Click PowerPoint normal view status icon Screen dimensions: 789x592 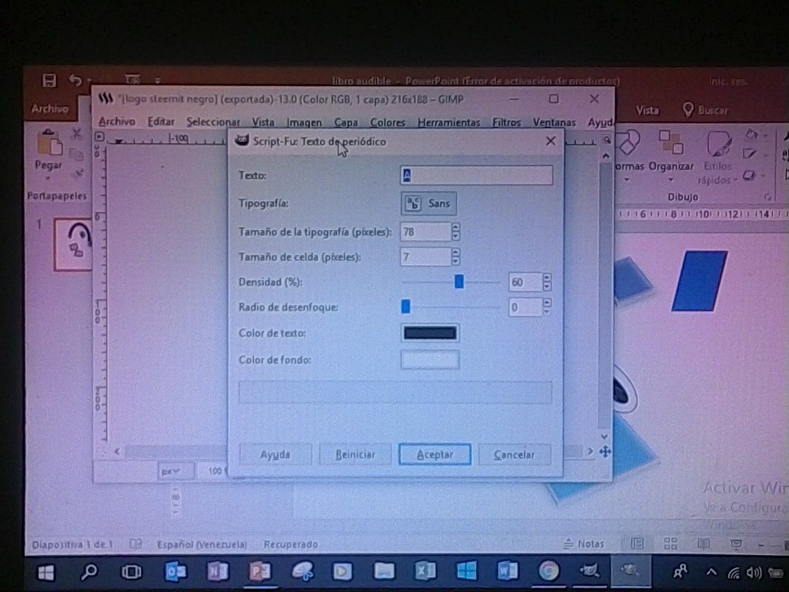point(637,544)
